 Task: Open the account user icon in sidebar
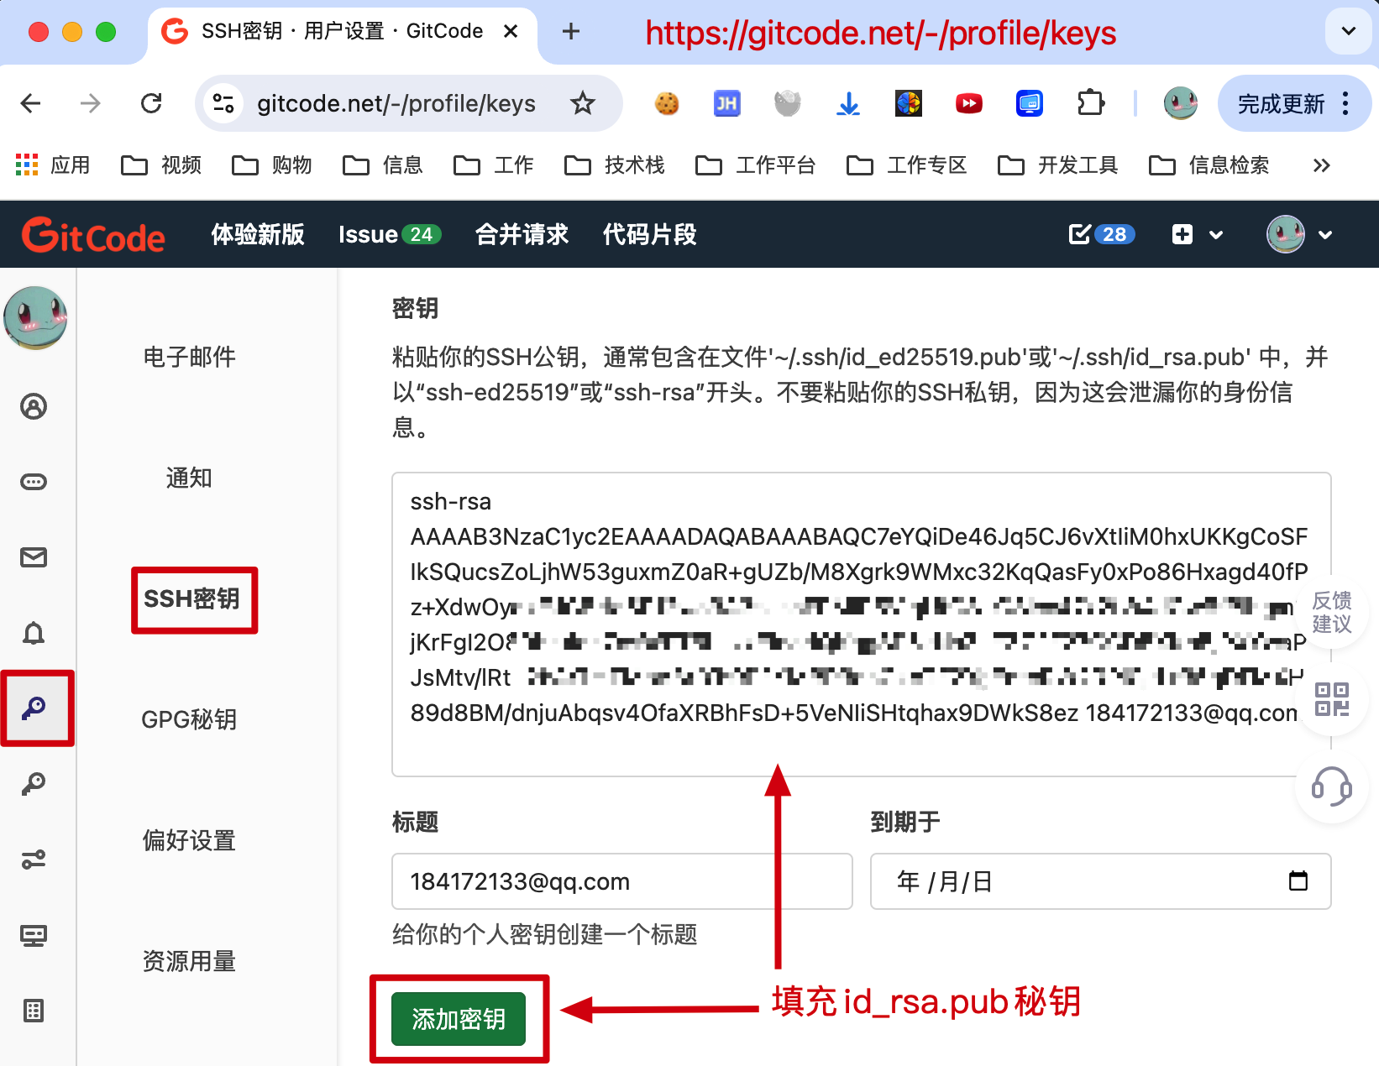pos(34,406)
